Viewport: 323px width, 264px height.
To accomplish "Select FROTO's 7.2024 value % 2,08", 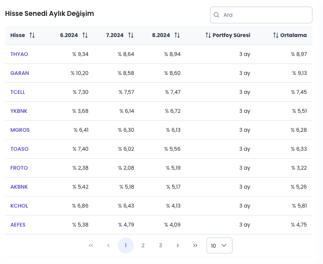I will [126, 168].
